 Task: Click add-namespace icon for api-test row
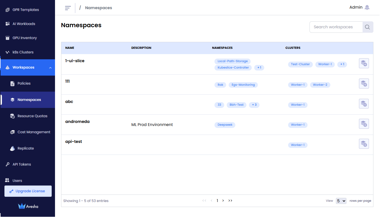click(x=364, y=144)
